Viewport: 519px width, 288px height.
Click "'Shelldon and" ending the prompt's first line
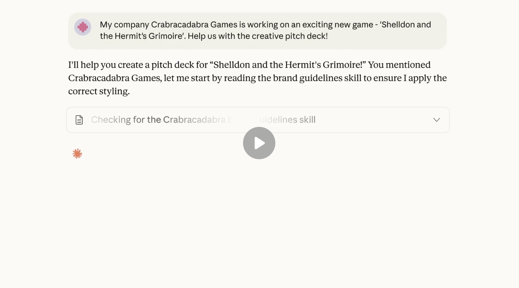[406, 25]
